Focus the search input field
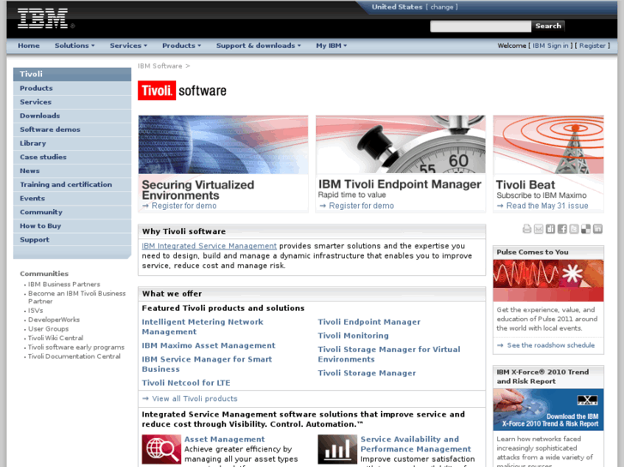Viewport: 624px width, 467px height. pos(481,27)
